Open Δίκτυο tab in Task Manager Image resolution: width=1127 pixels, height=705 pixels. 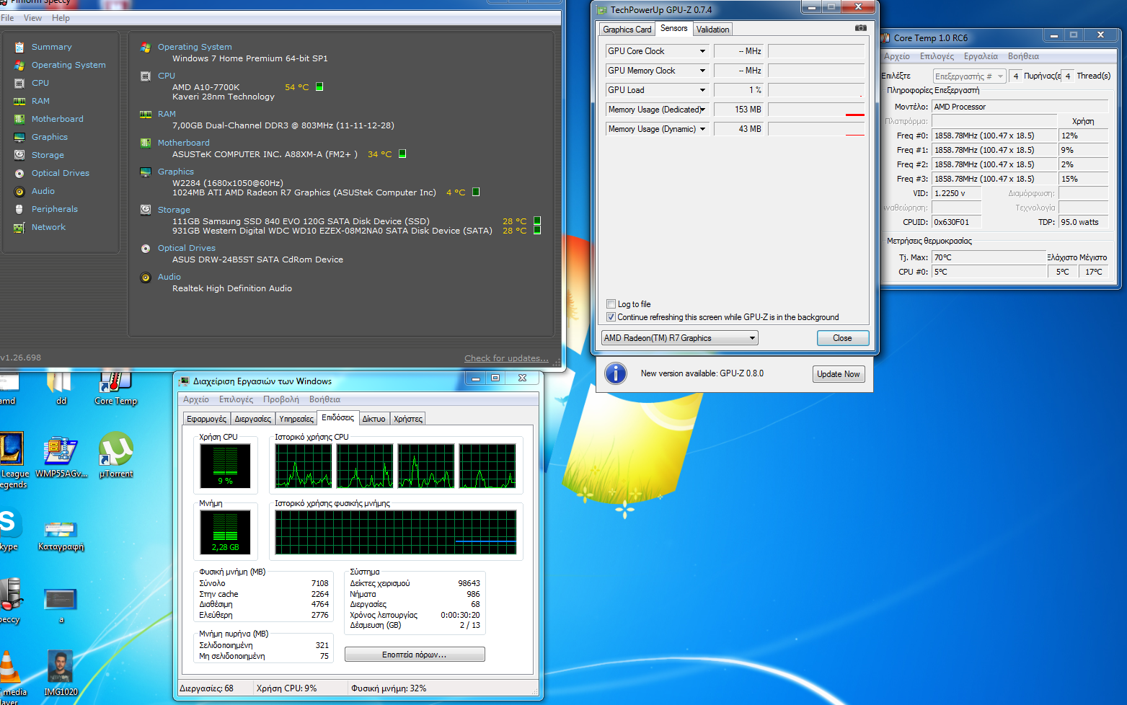374,419
